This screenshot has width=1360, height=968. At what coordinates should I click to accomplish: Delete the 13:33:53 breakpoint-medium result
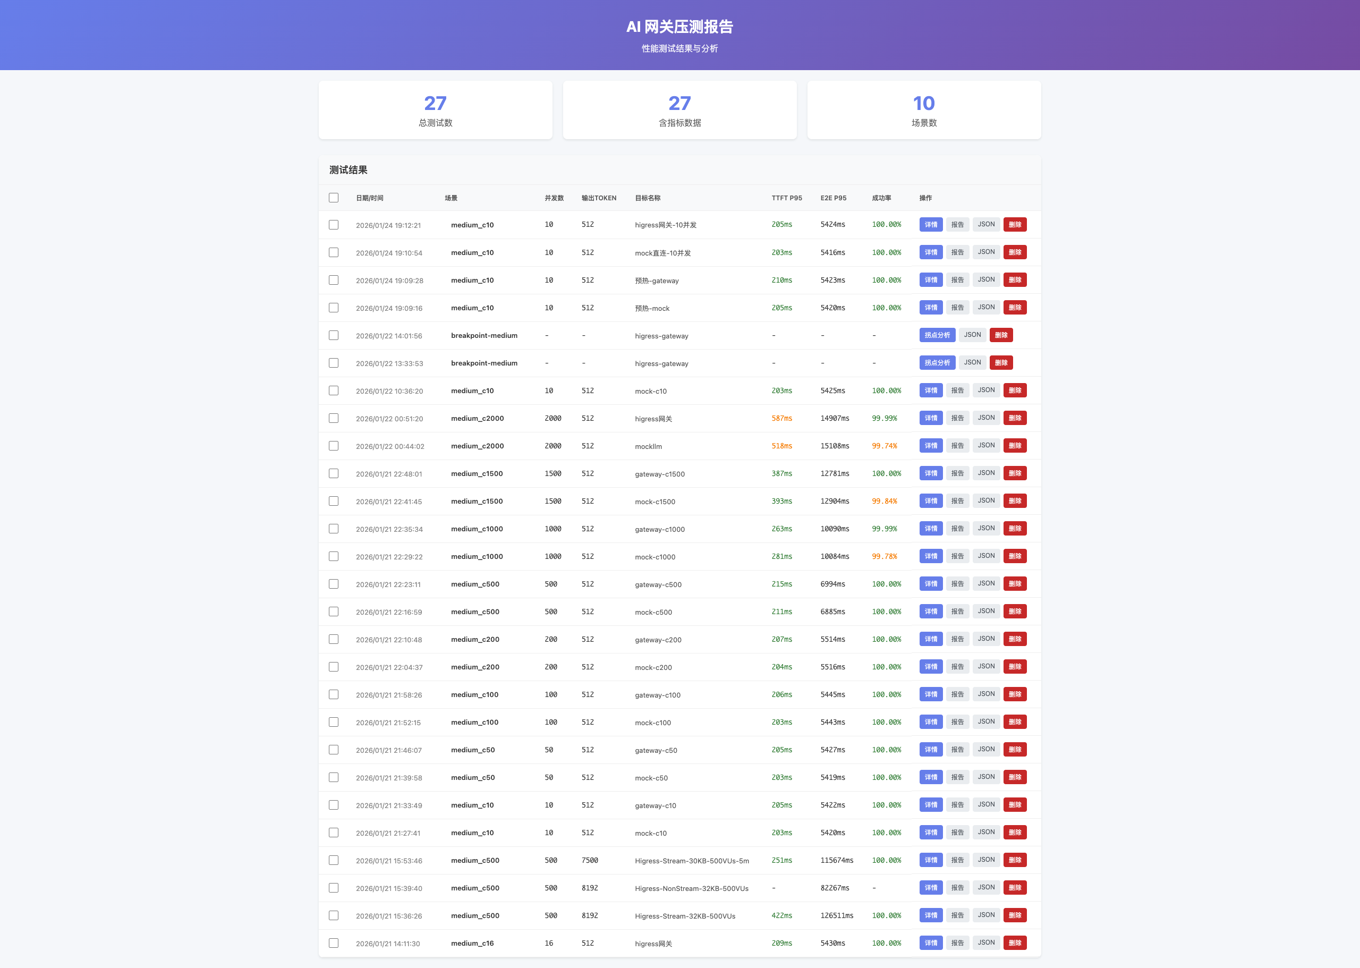click(x=1001, y=362)
